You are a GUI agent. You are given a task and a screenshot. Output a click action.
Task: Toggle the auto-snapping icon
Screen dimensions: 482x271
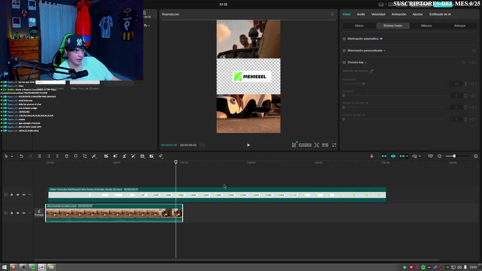(x=393, y=156)
